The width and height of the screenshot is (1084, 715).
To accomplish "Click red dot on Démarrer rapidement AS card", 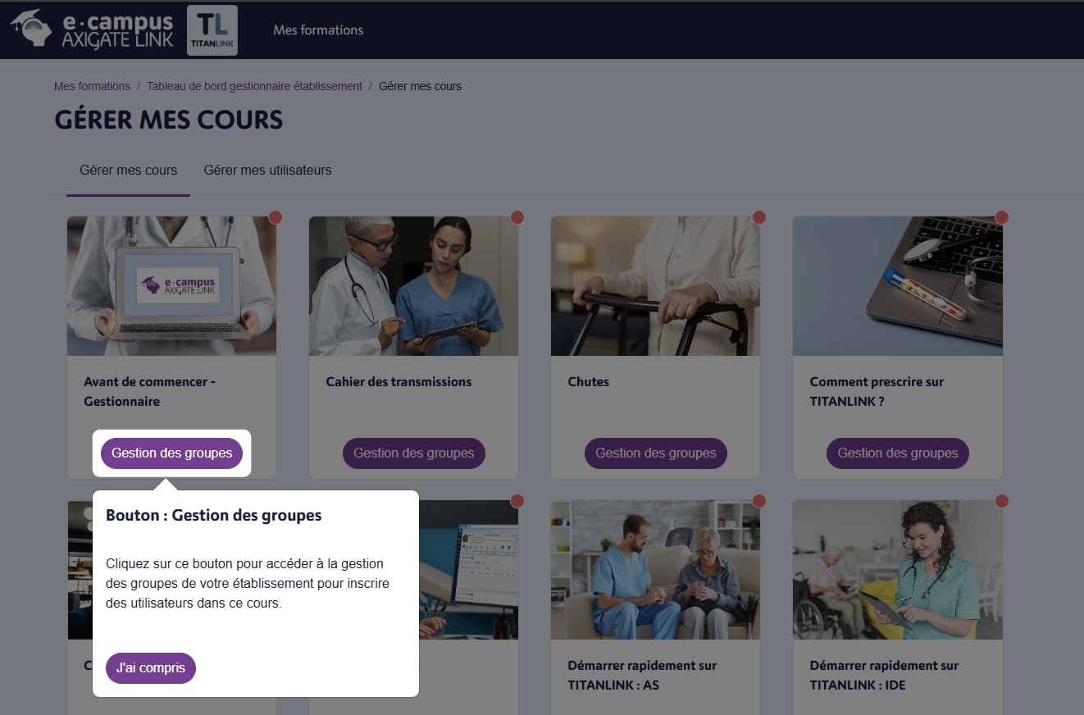I will [x=759, y=501].
